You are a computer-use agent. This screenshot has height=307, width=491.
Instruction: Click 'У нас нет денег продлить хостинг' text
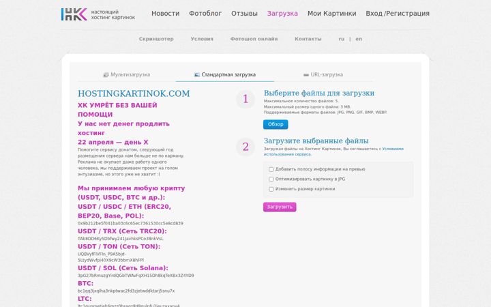tap(123, 128)
